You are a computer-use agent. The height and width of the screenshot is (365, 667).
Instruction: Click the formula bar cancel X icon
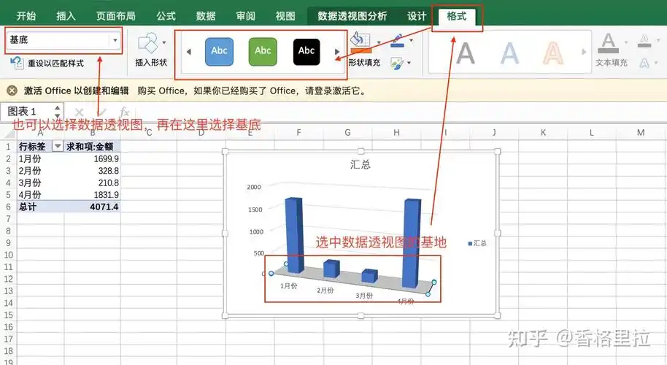coord(79,112)
